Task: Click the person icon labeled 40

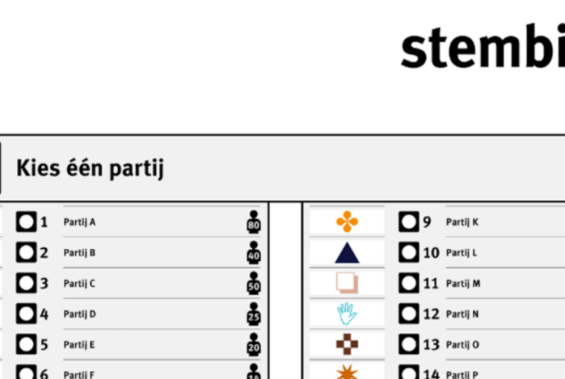Action: tap(254, 253)
